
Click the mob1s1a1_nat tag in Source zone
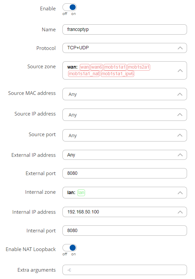84,74
